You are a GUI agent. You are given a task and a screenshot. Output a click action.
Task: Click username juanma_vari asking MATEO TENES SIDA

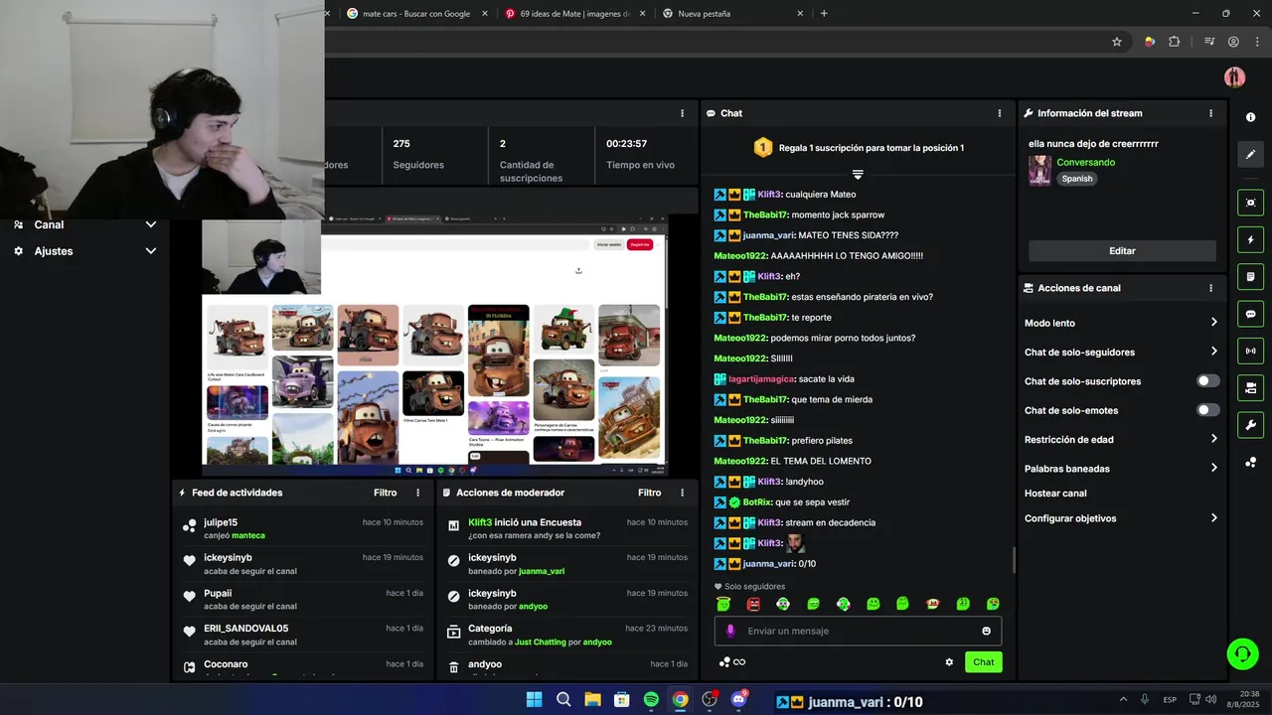(x=768, y=235)
